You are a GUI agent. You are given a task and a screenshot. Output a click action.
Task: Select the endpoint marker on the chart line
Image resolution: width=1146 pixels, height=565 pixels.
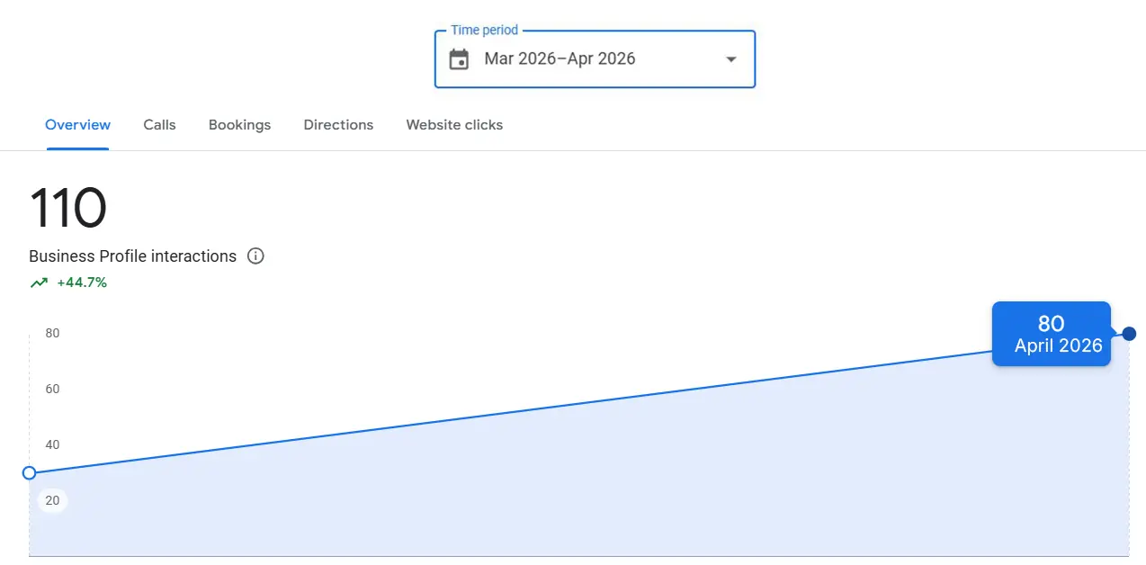tap(1128, 334)
